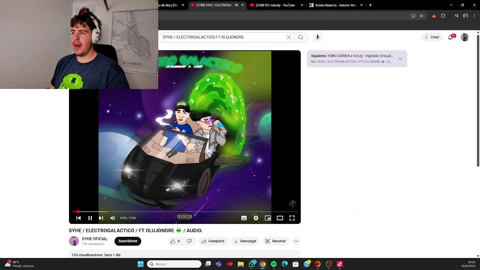Viewport: 480px width, 270px height.
Task: Open the more actions three-dot menu
Action: 296,241
